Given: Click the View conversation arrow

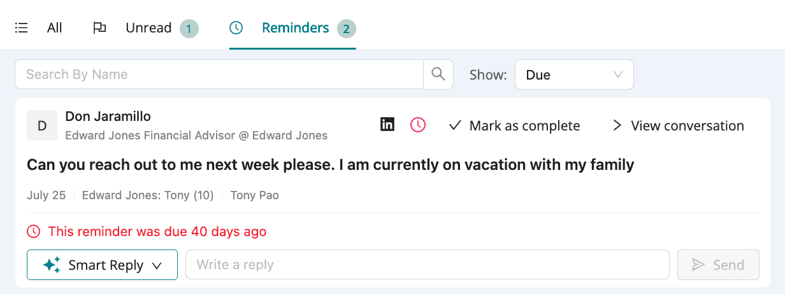Looking at the screenshot, I should (x=617, y=125).
